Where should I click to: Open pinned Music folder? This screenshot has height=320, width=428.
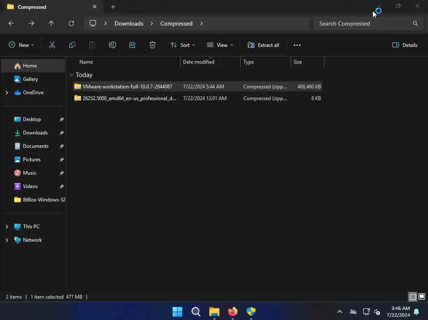click(x=33, y=173)
